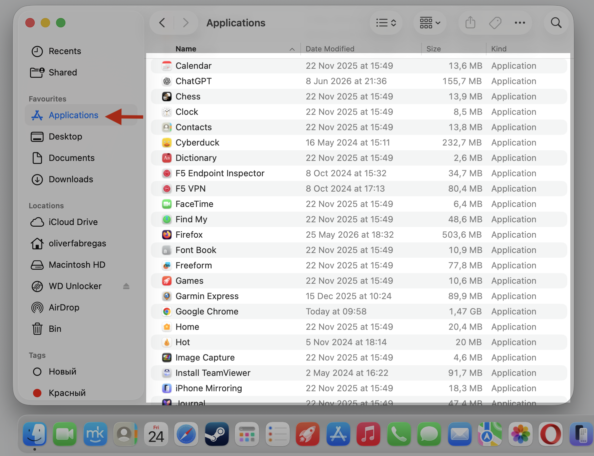Sort by the Name column header
The height and width of the screenshot is (456, 594).
click(x=186, y=49)
